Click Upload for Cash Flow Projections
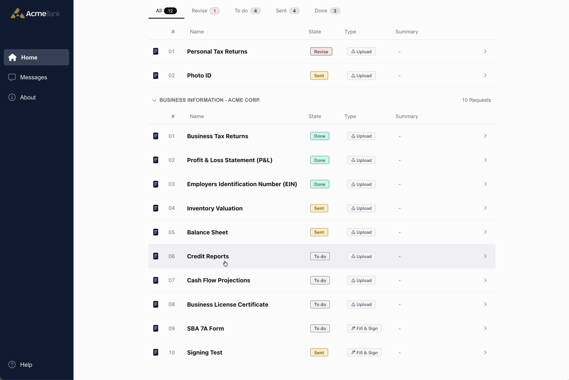This screenshot has height=380, width=569. coord(361,280)
